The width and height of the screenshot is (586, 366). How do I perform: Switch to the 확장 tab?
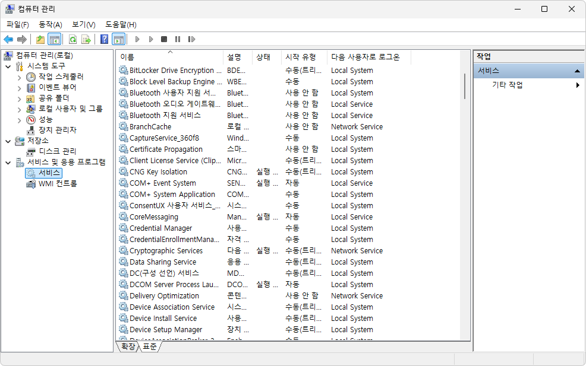128,346
